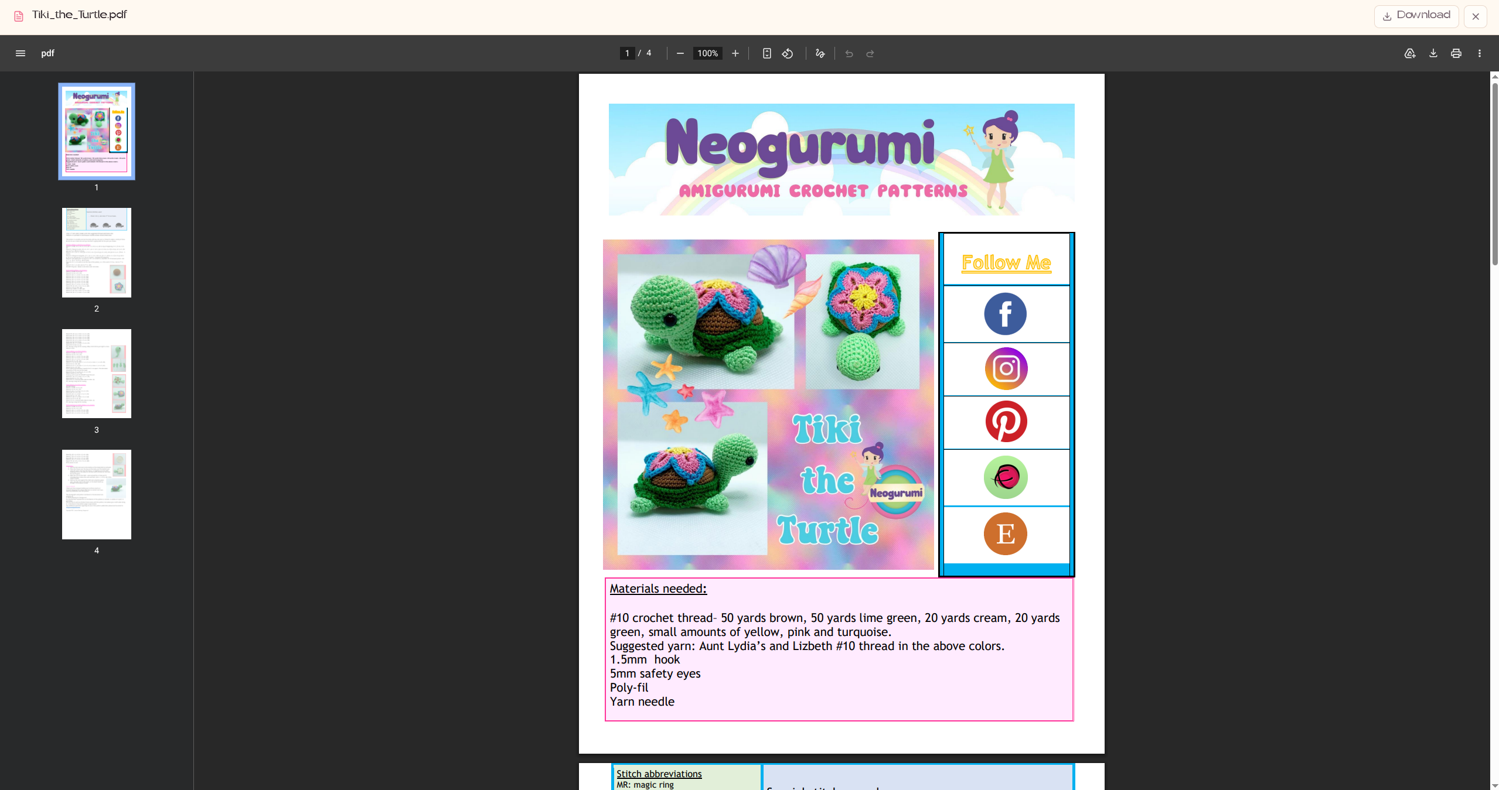This screenshot has width=1499, height=790.
Task: Click the Materials needed heading
Action: pyautogui.click(x=658, y=589)
